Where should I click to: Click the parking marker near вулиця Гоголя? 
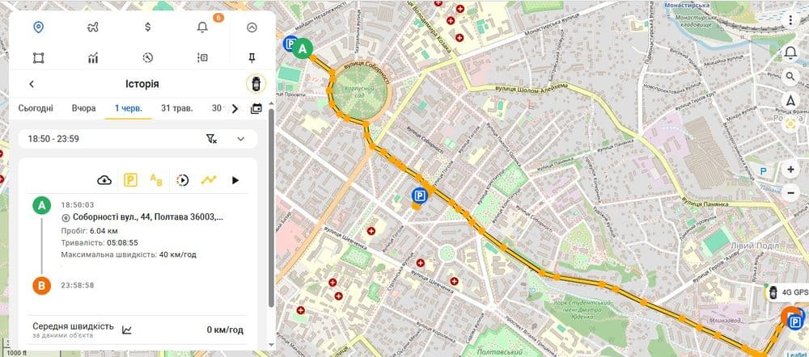(x=420, y=195)
